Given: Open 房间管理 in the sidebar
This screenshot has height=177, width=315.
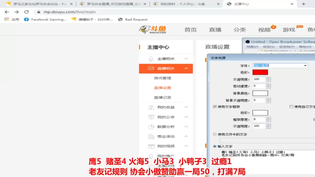Looking at the screenshot, I should [x=163, y=78].
